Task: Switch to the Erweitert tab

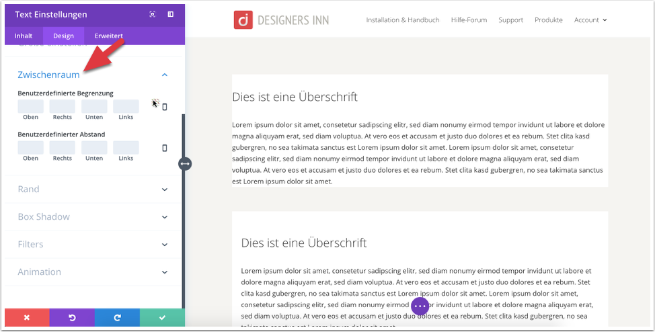Action: click(109, 36)
